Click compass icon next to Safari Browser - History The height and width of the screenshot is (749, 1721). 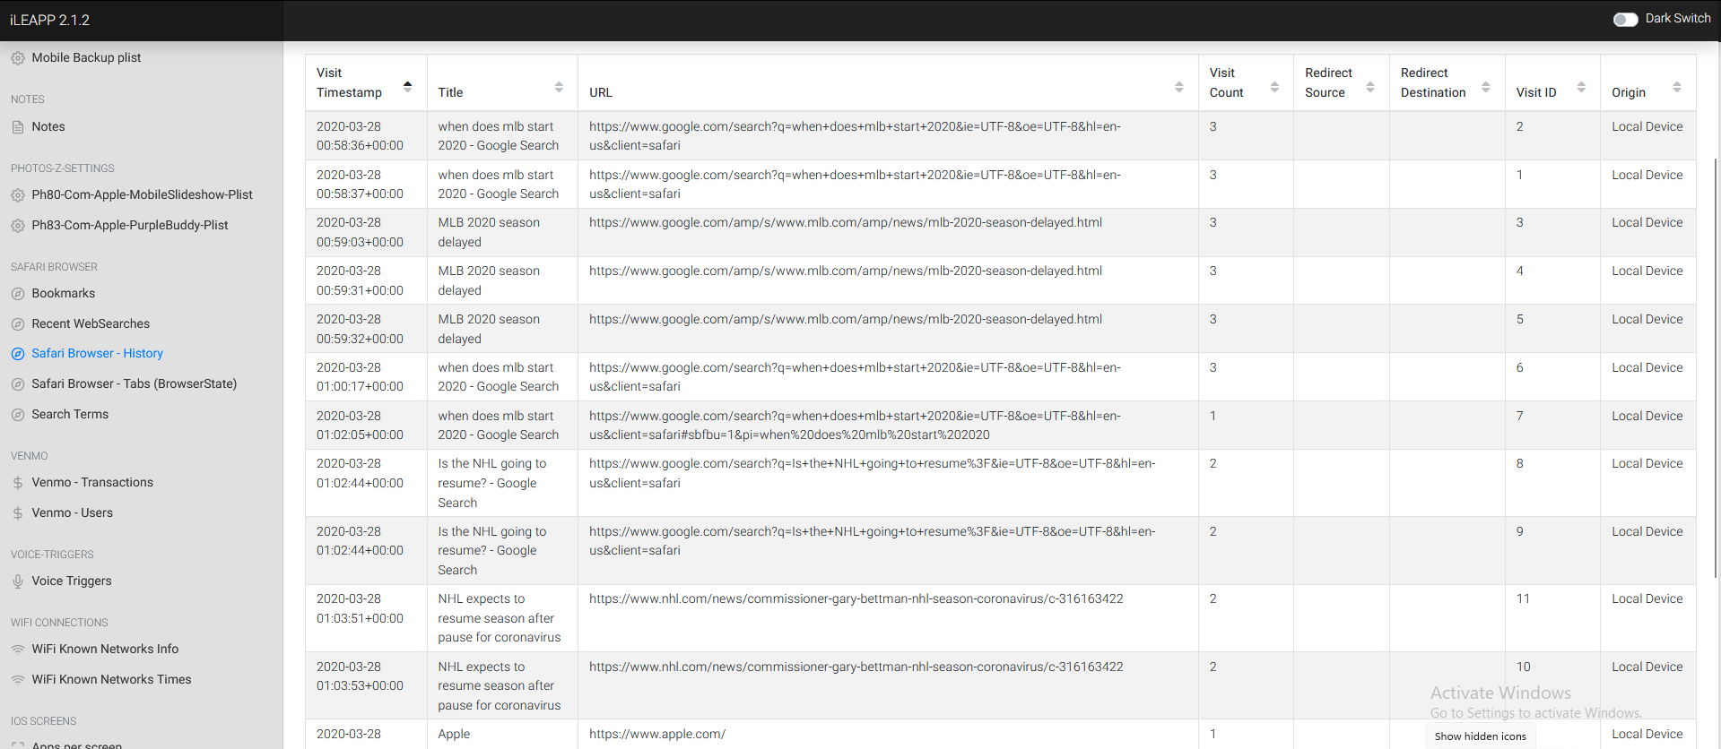tap(18, 354)
